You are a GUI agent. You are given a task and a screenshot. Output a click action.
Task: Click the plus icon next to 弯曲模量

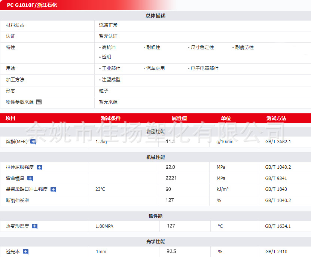(x=30, y=178)
